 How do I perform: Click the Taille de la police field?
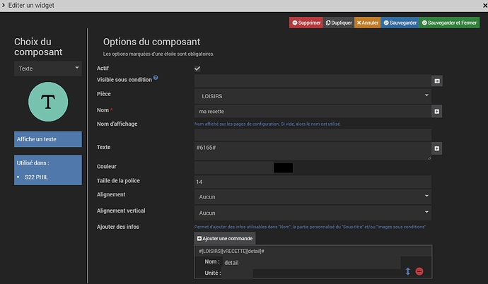coord(312,182)
